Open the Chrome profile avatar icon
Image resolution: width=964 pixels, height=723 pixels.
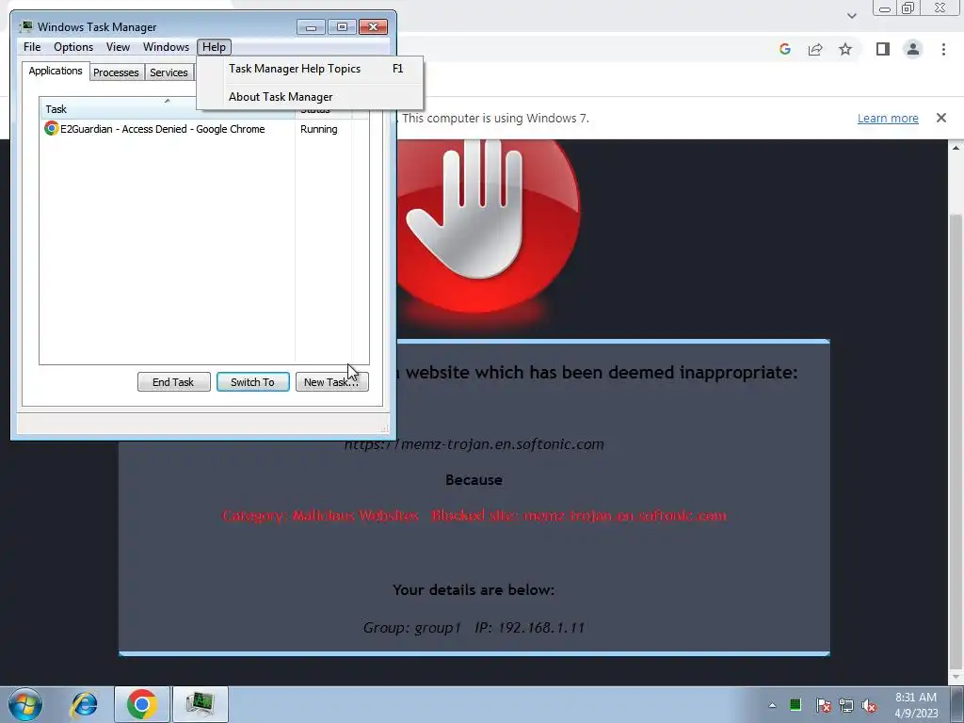913,49
